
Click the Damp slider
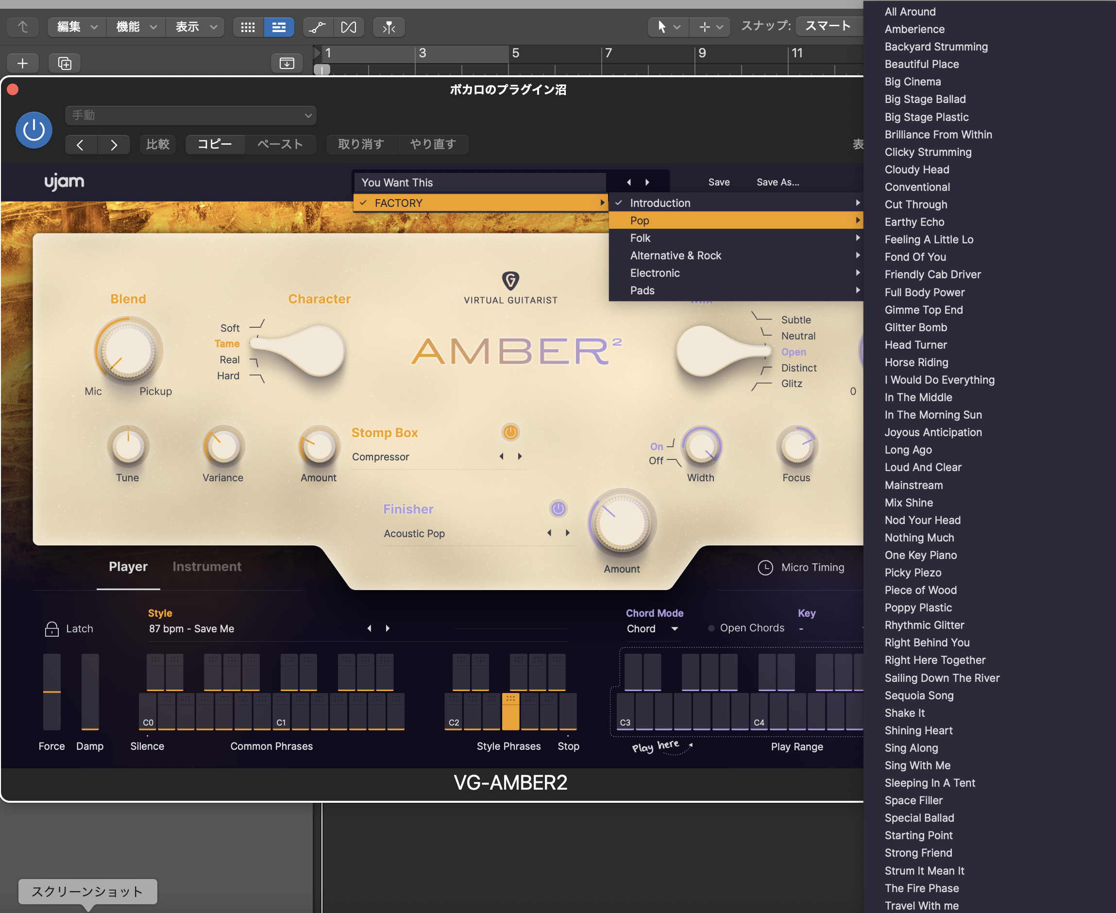90,692
